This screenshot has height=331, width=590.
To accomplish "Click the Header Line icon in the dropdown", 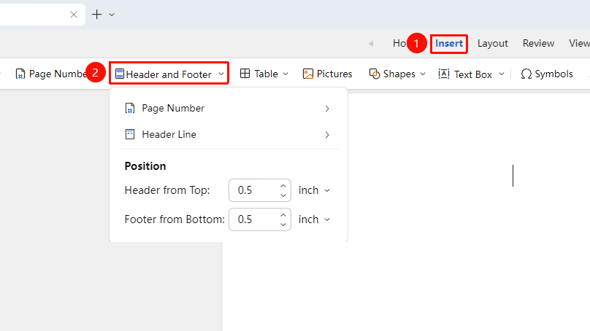I will pos(130,134).
